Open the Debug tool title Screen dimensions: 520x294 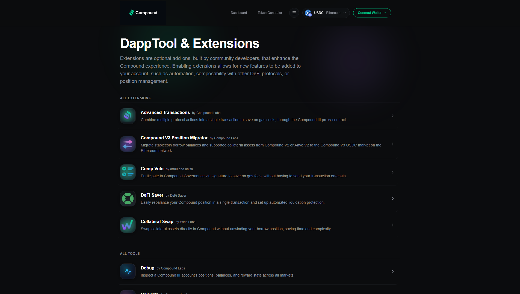click(x=147, y=268)
